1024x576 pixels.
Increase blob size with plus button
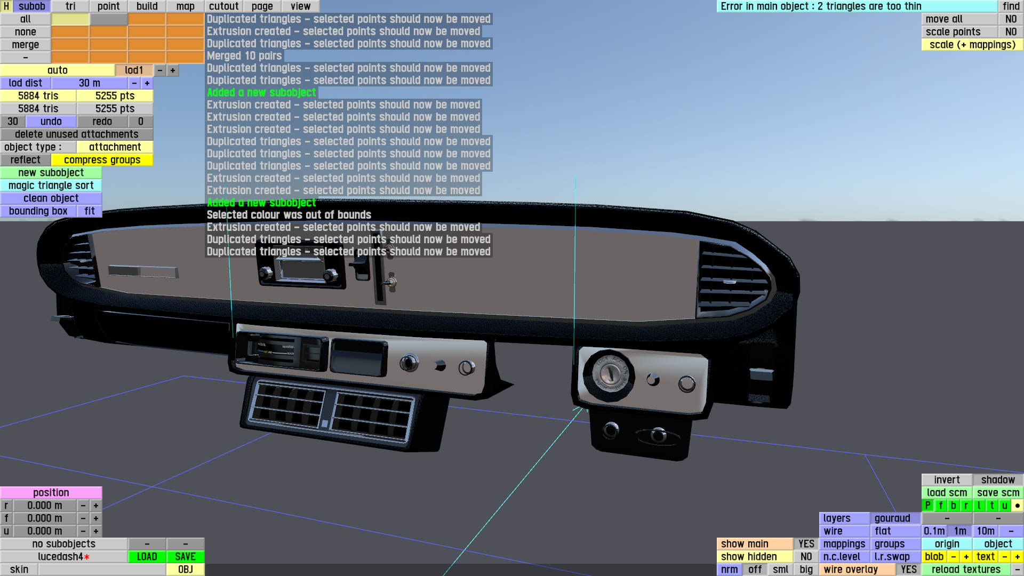tap(966, 556)
